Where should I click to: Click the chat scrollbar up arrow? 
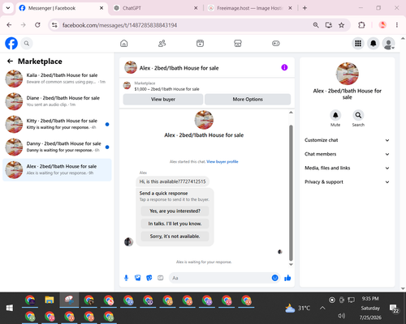(x=291, y=113)
